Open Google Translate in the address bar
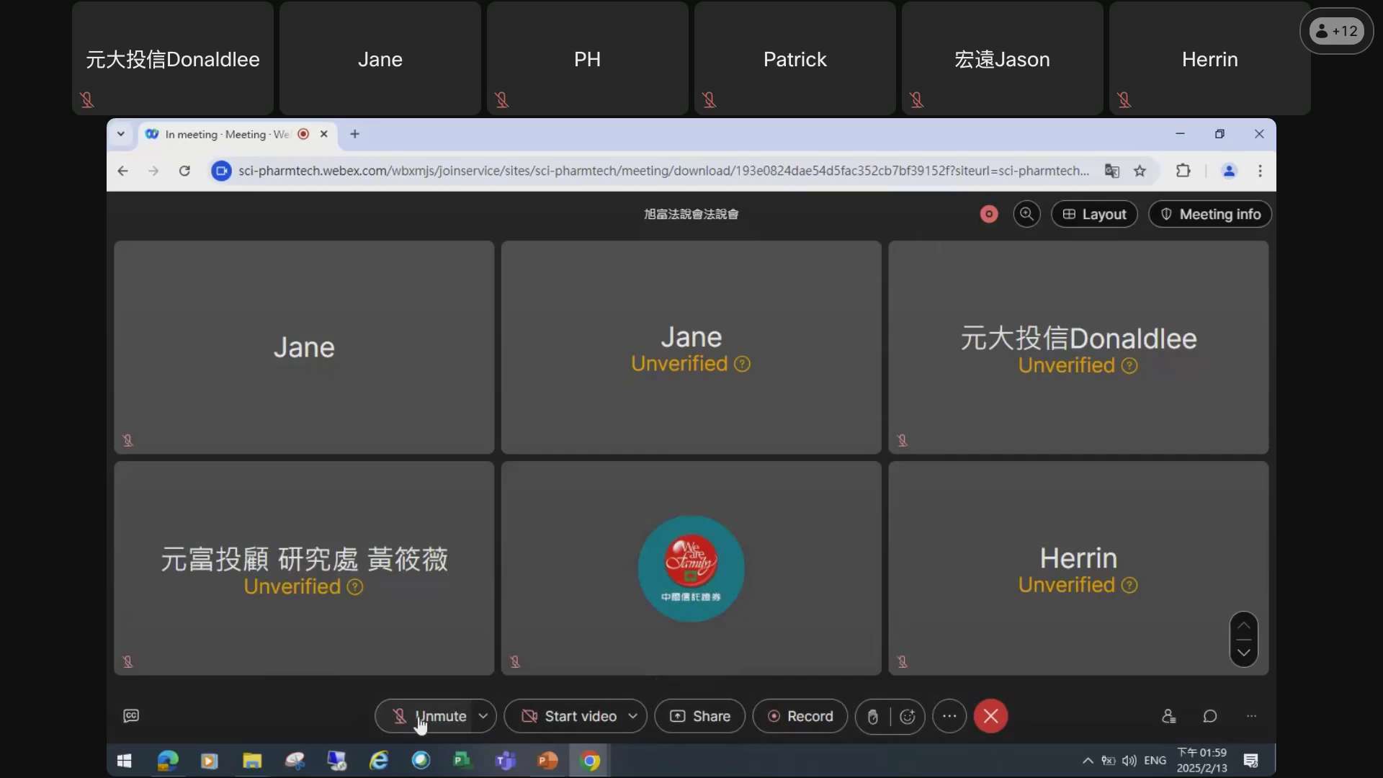Image resolution: width=1383 pixels, height=778 pixels. 1112,171
